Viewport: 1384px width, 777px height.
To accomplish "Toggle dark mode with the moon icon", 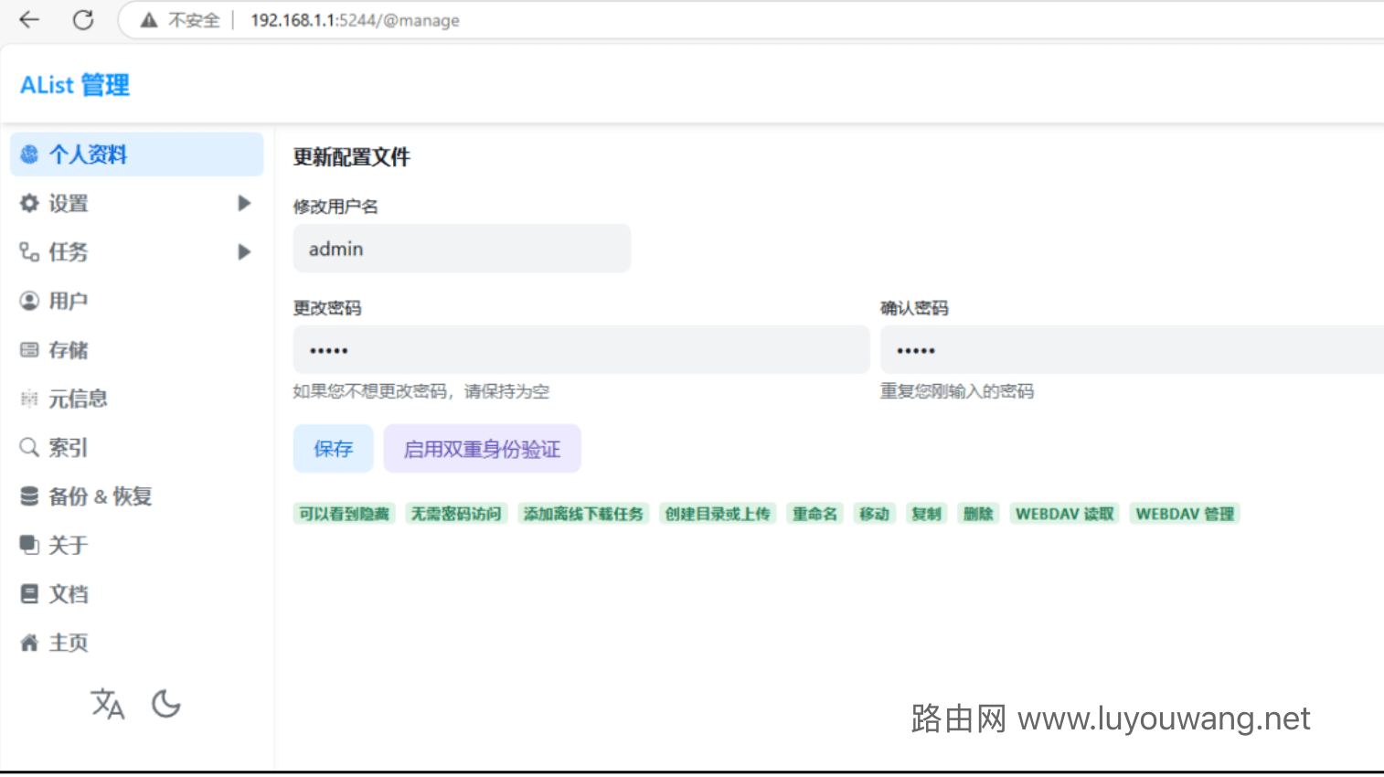I will (165, 704).
